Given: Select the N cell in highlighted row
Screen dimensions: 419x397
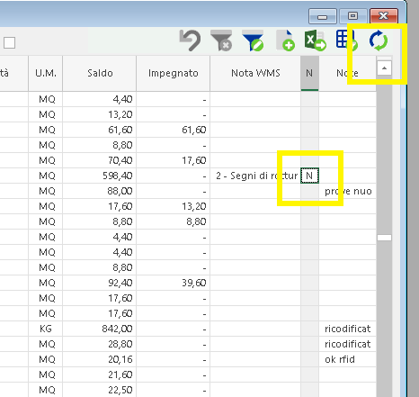Looking at the screenshot, I should (x=309, y=176).
